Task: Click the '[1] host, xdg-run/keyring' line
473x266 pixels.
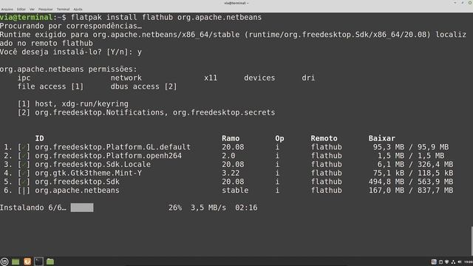Action: 73,103
